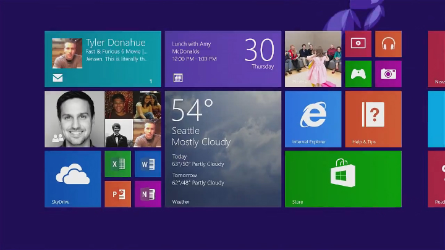Launch Excel from the small tile
This screenshot has width=445, height=250.
coord(118,164)
